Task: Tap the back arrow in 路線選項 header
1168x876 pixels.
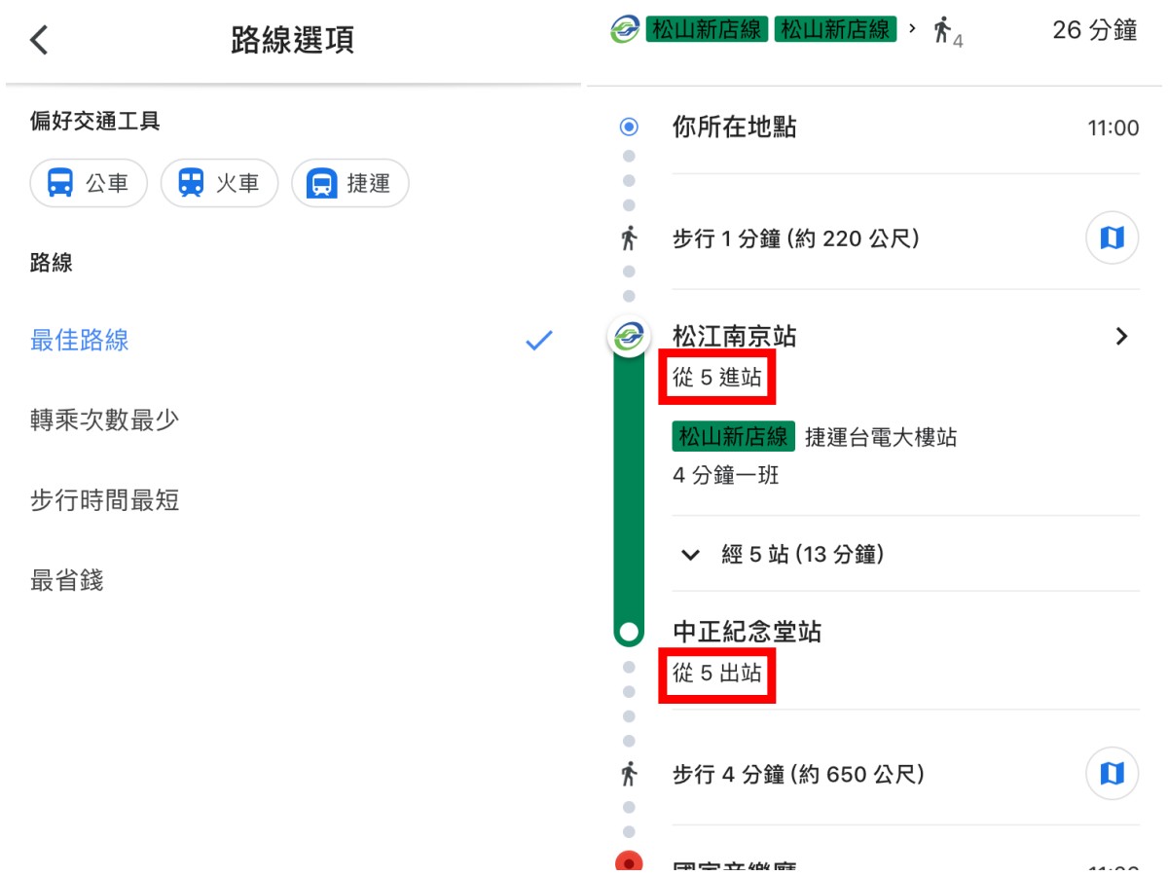Action: click(39, 40)
